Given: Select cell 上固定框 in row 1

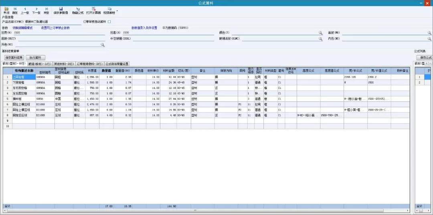Looking at the screenshot, I should (24, 77).
